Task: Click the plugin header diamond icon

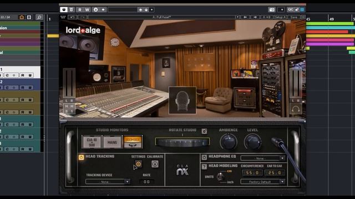Action: [x=103, y=10]
